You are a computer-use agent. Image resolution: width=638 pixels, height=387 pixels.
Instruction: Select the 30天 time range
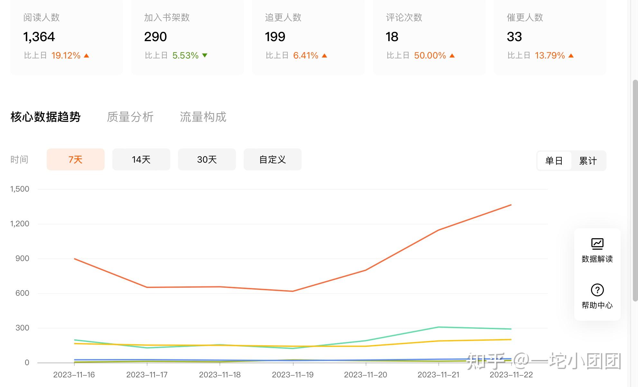(x=207, y=159)
